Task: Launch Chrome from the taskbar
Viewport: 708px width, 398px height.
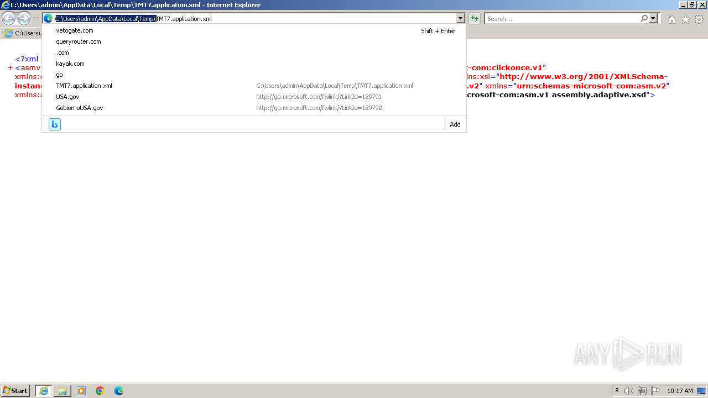Action: 100,391
